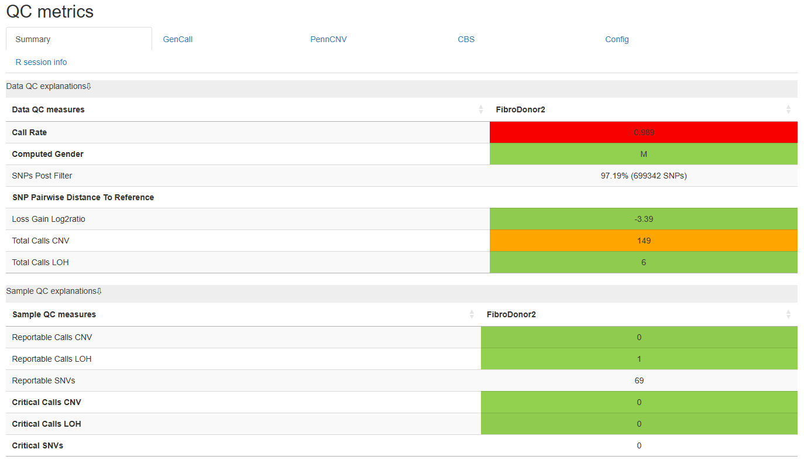804x463 pixels.
Task: Click the red Call Rate cell
Action: (644, 132)
